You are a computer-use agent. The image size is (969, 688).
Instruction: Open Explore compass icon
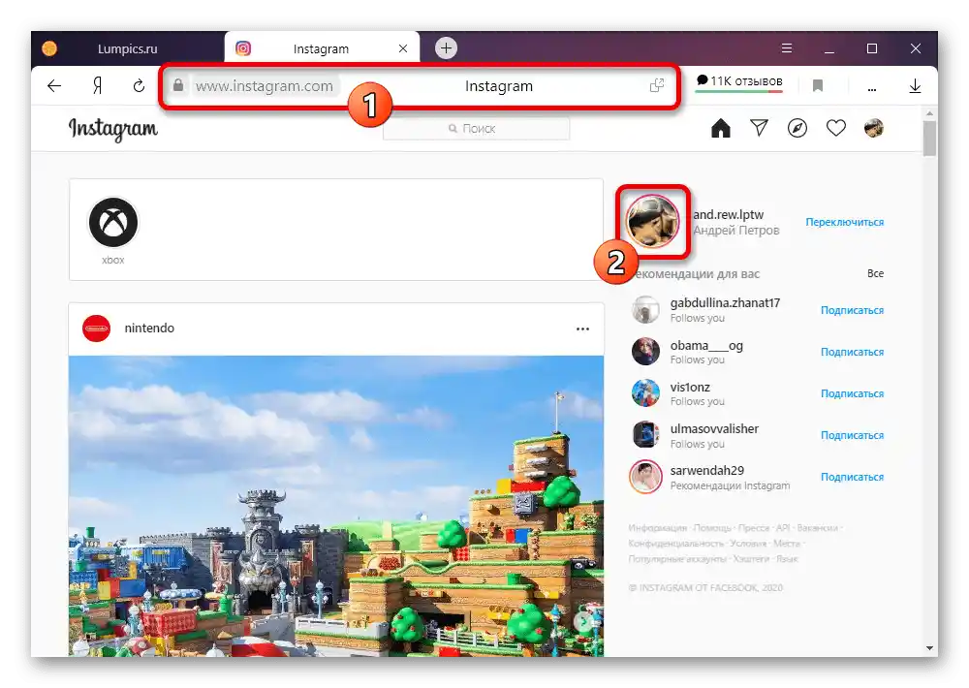click(x=797, y=128)
